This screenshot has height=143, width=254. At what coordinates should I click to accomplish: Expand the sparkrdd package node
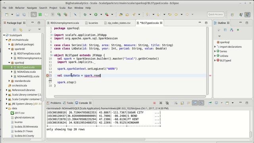9,49
